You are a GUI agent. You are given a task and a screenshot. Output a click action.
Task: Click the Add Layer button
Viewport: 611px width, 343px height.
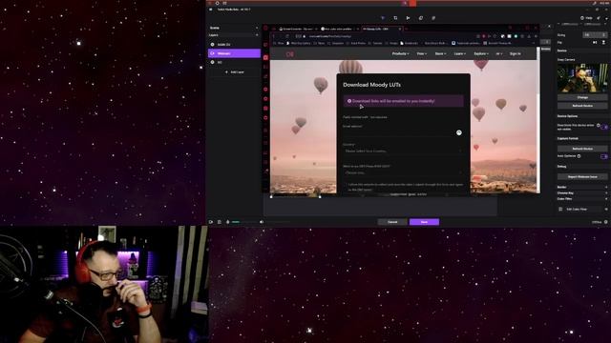234,72
